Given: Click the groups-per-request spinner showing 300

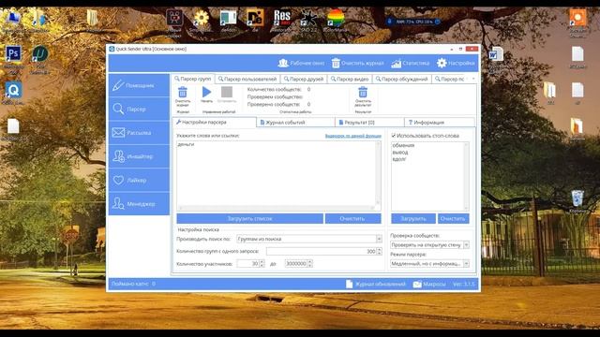Looking at the screenshot, I should coord(324,251).
